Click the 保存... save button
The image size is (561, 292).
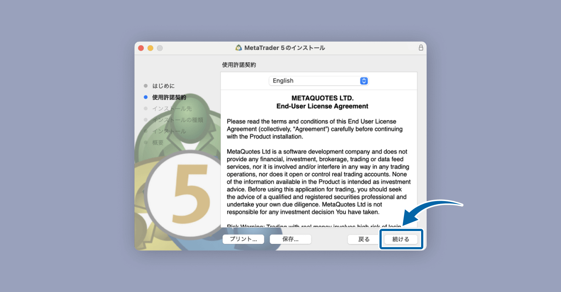coord(290,239)
